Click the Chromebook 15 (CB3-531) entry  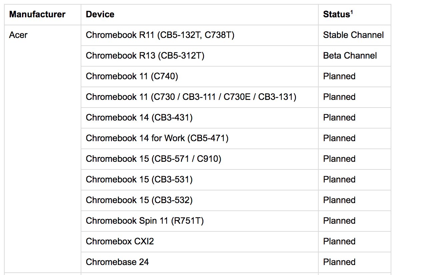point(139,179)
